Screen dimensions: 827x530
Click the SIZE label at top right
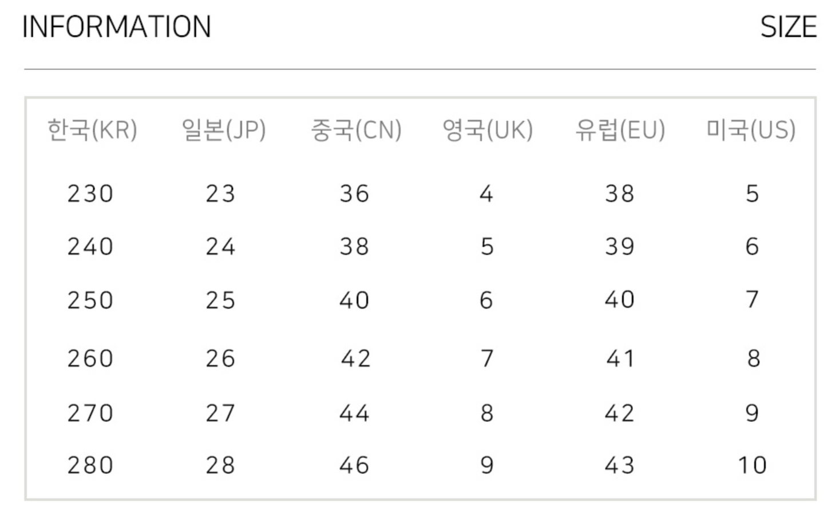(788, 27)
